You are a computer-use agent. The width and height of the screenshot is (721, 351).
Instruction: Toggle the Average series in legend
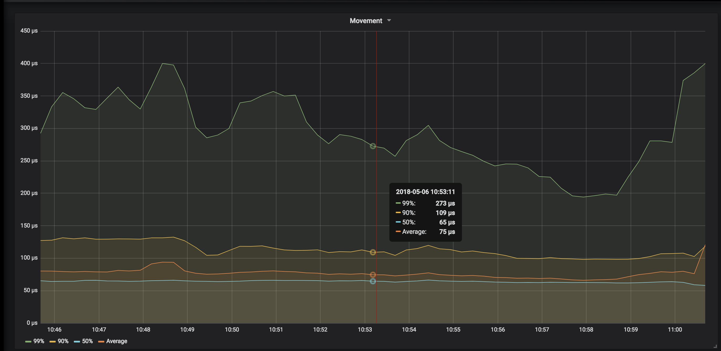[117, 341]
